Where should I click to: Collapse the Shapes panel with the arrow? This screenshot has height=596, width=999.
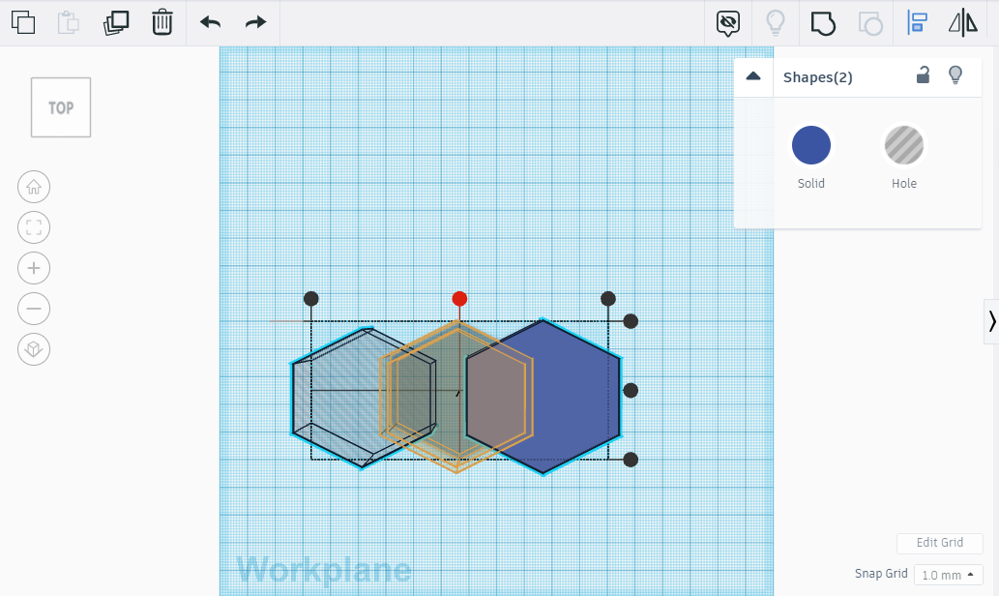(753, 74)
